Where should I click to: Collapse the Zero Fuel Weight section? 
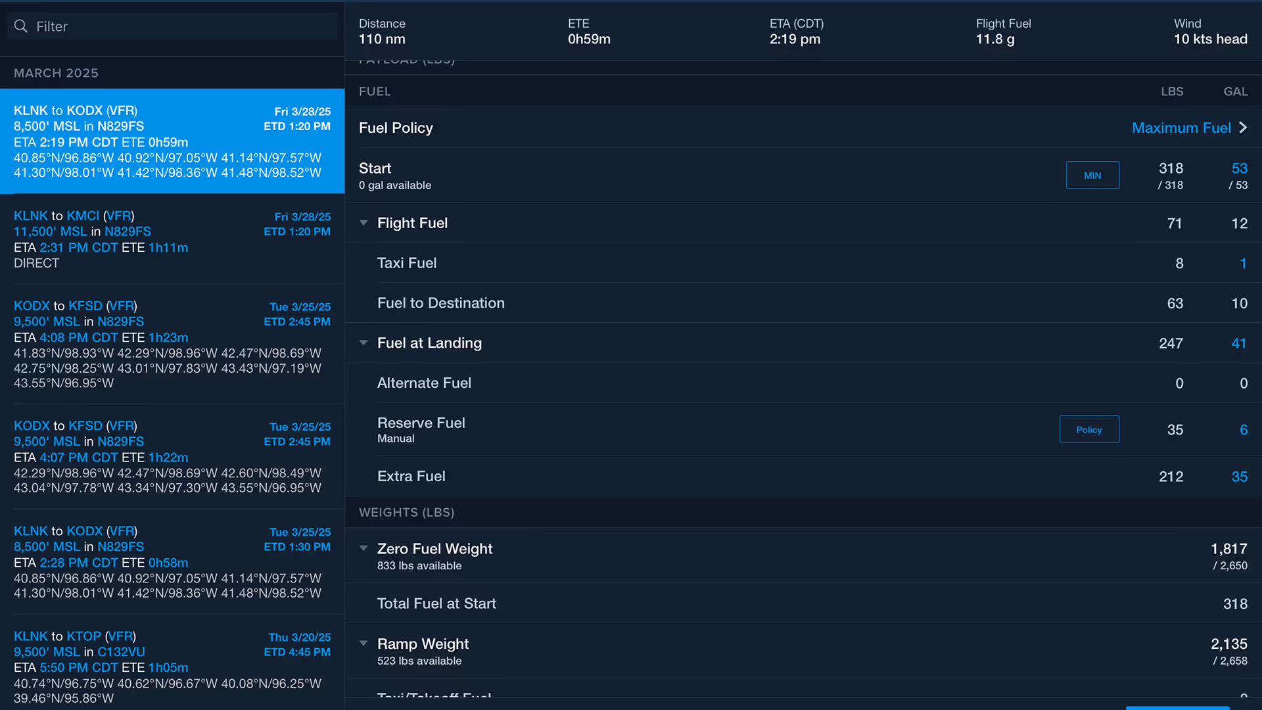click(363, 548)
